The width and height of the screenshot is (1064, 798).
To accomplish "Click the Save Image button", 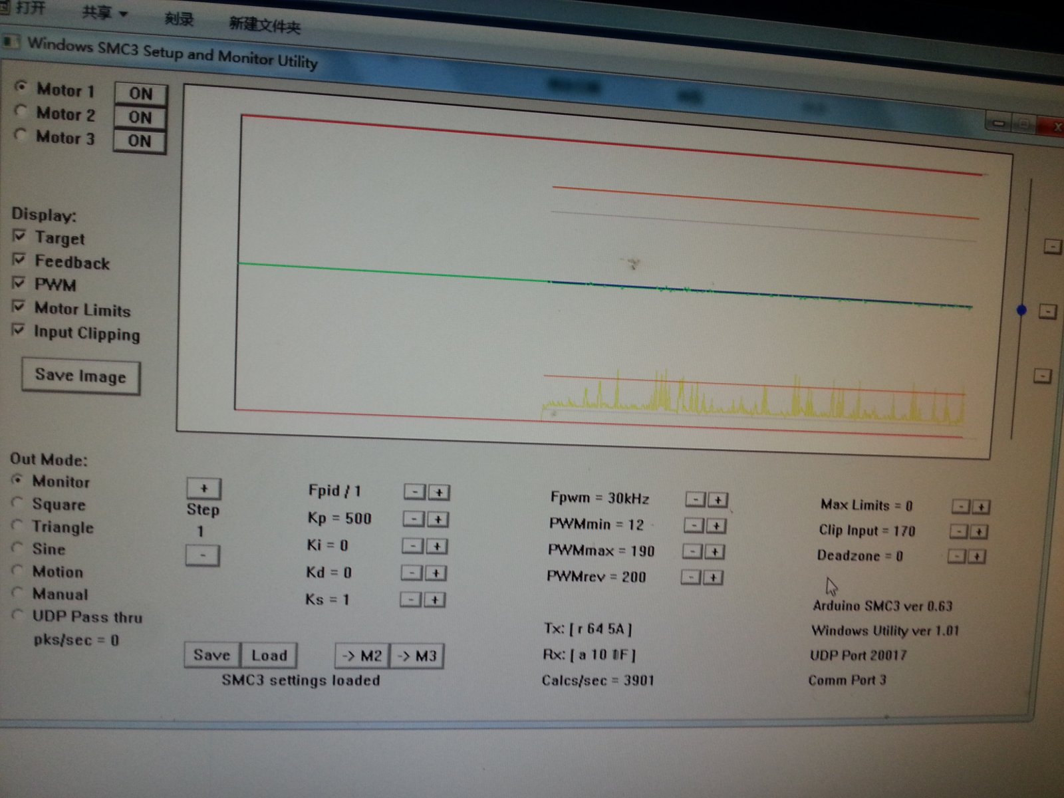I will coord(80,376).
